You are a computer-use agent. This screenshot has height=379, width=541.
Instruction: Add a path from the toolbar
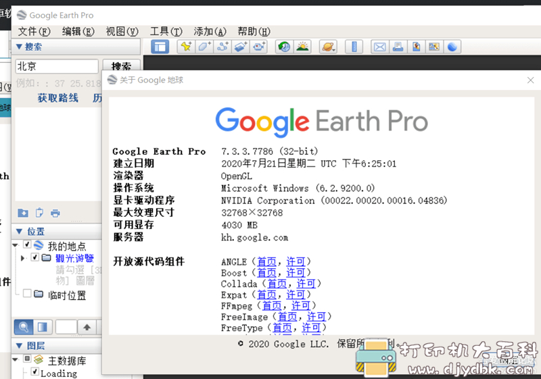pyautogui.click(x=222, y=47)
